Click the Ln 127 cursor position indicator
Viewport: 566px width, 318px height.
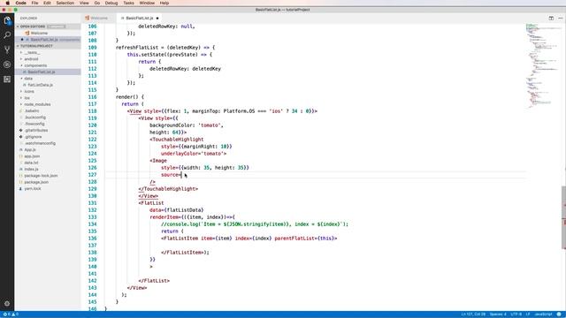point(473,314)
